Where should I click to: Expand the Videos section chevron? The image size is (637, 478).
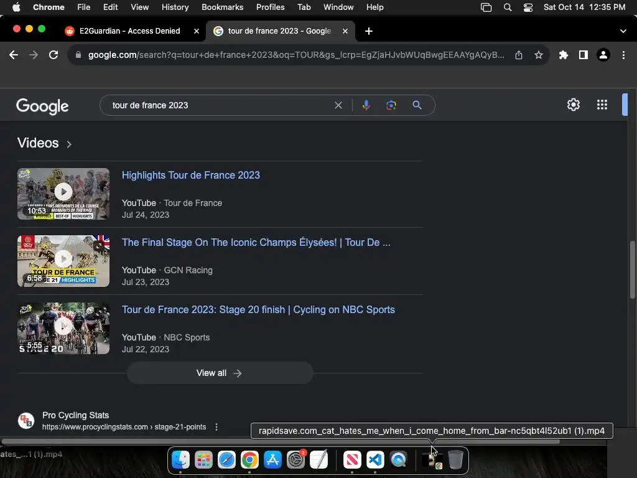pyautogui.click(x=69, y=144)
